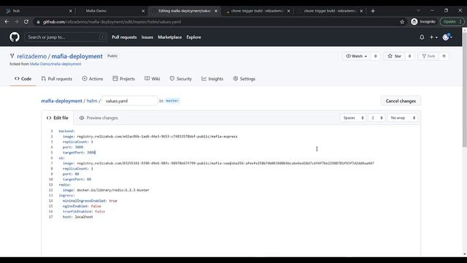Open the Wiki tab
467x263 pixels.
tap(153, 79)
